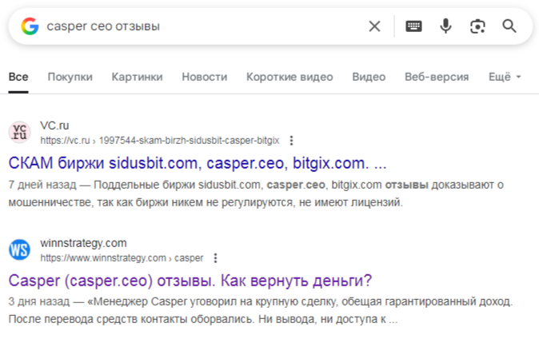Go to the Видео tab

coord(369,77)
